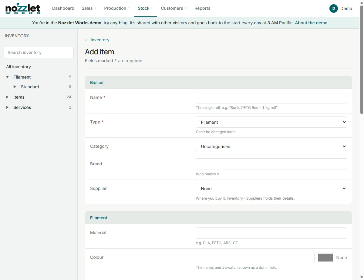Viewport: 364px width, 280px height.
Task: Open the Category dropdown
Action: [271, 147]
